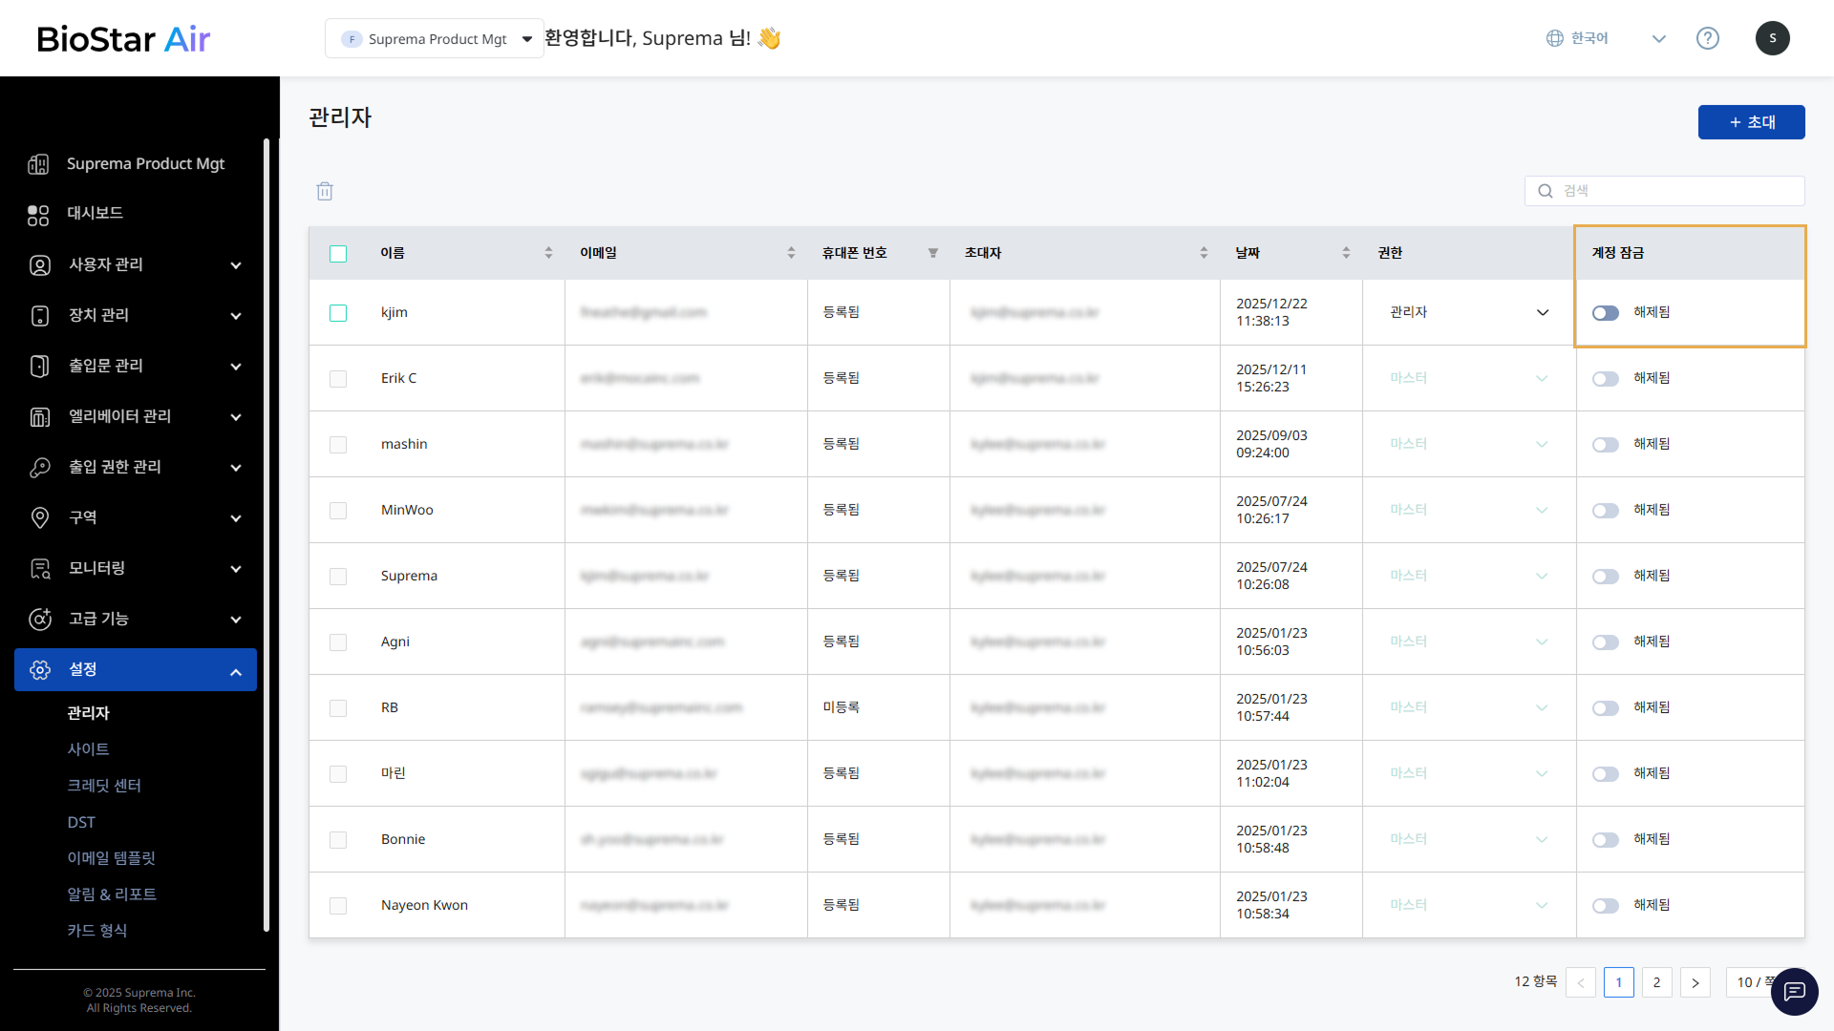
Task: Toggle account lock switch for kjim
Action: (1606, 313)
